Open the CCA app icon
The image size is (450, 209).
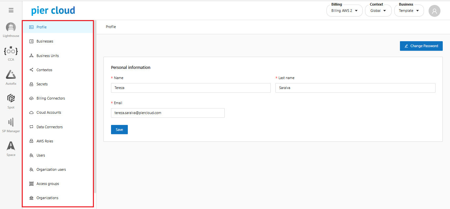[11, 51]
